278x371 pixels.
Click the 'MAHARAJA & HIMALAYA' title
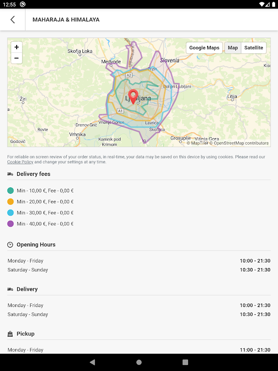66,19
